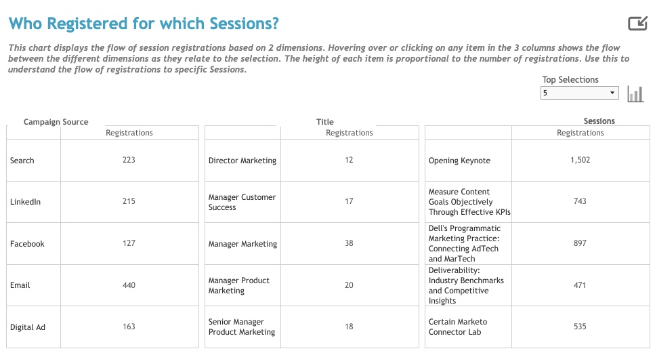Select the LinkedIn campaign source
Viewport: 655px width, 353px height.
coord(25,202)
